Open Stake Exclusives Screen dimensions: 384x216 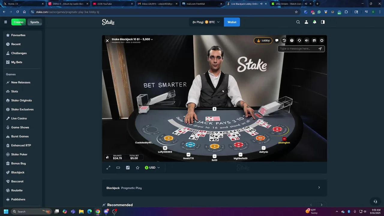tap(22, 109)
